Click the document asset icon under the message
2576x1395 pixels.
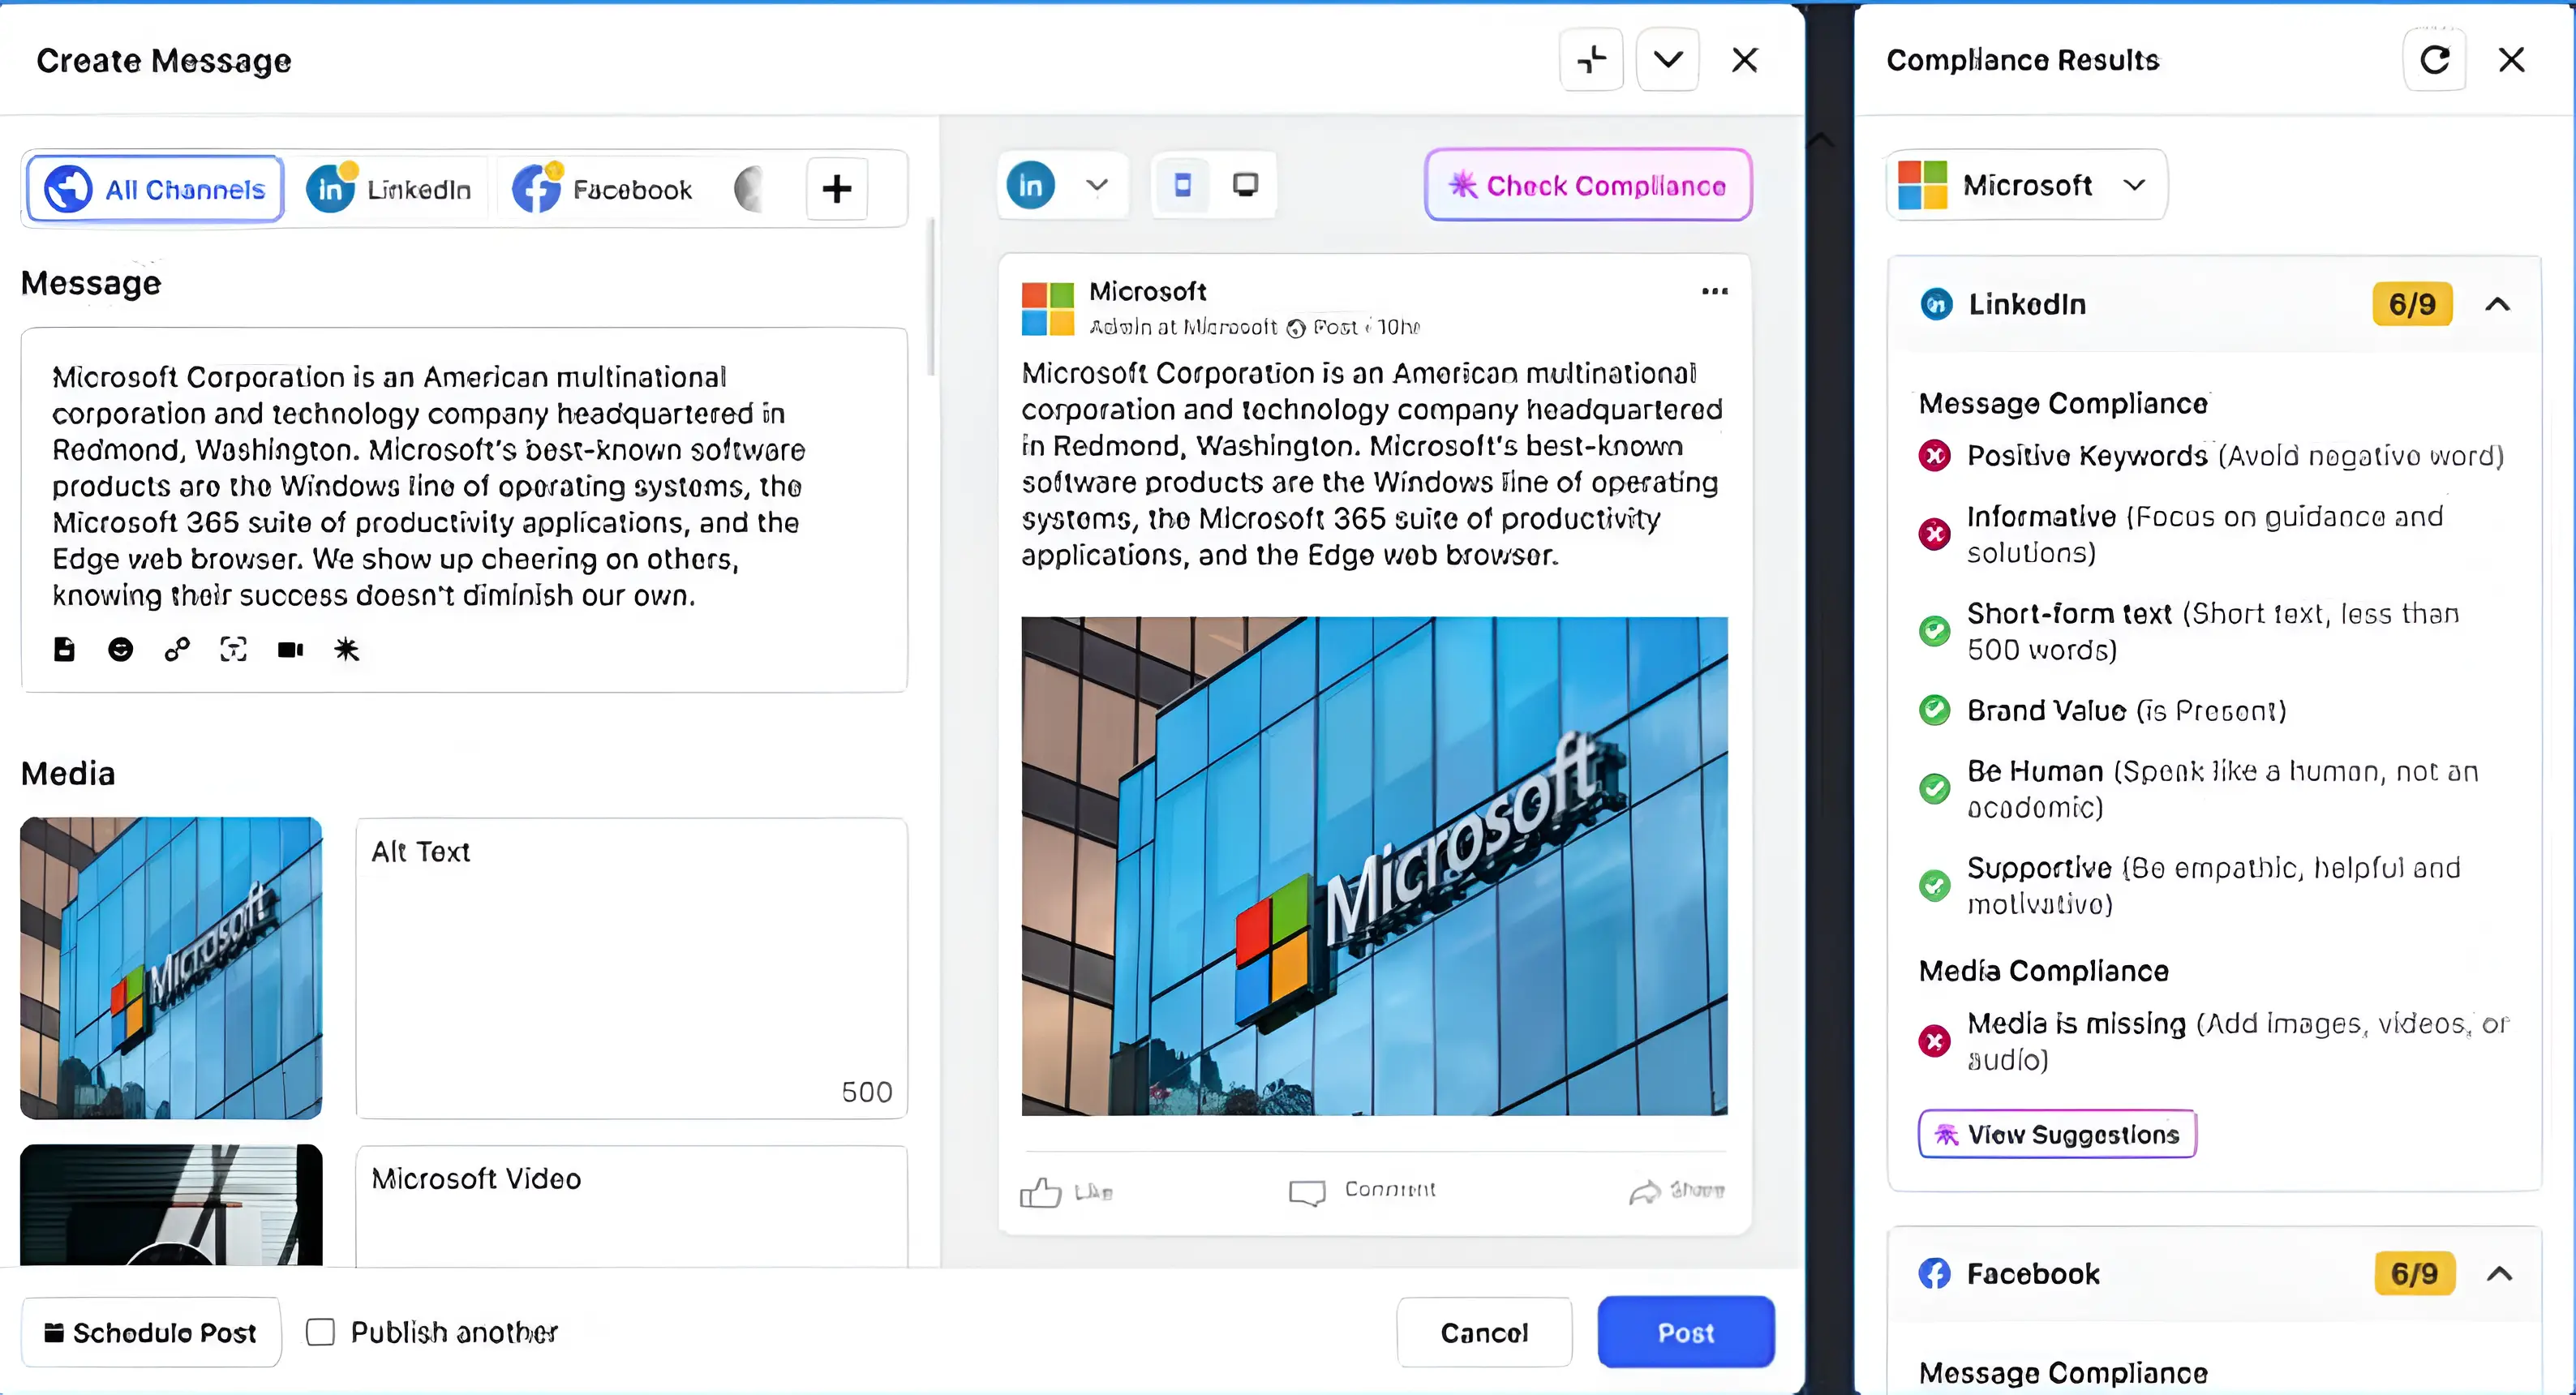tap(64, 650)
